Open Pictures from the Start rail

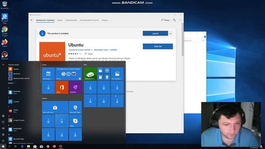pos(3,128)
